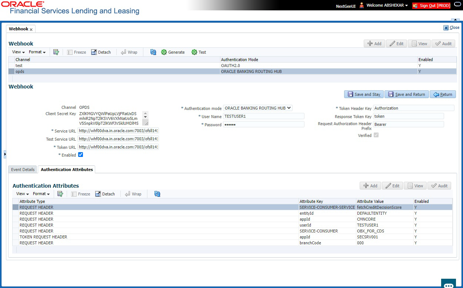Click Sign Out [PROD]
Screen dimensions: 463x288
click(x=432, y=6)
